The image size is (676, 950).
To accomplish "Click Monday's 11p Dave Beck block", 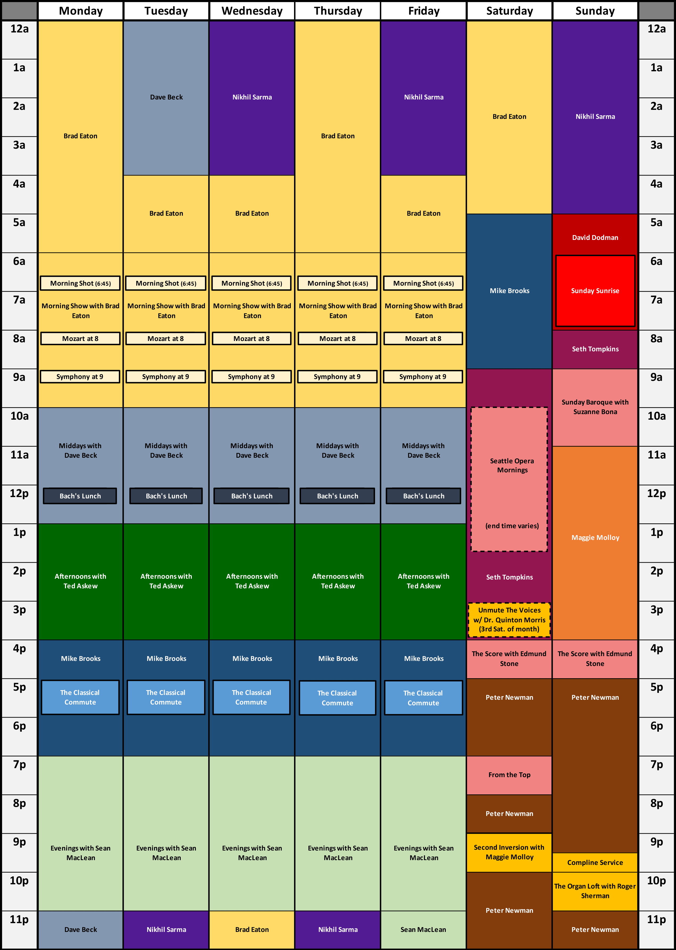I will coord(80,930).
